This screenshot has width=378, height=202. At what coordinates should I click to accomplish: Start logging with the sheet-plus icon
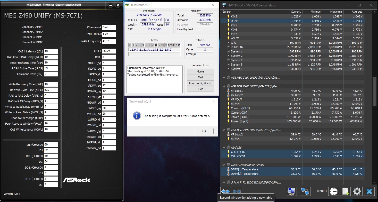[345, 191]
